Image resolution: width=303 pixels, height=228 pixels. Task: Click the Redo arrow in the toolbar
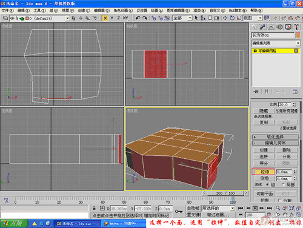[x=145, y=18]
